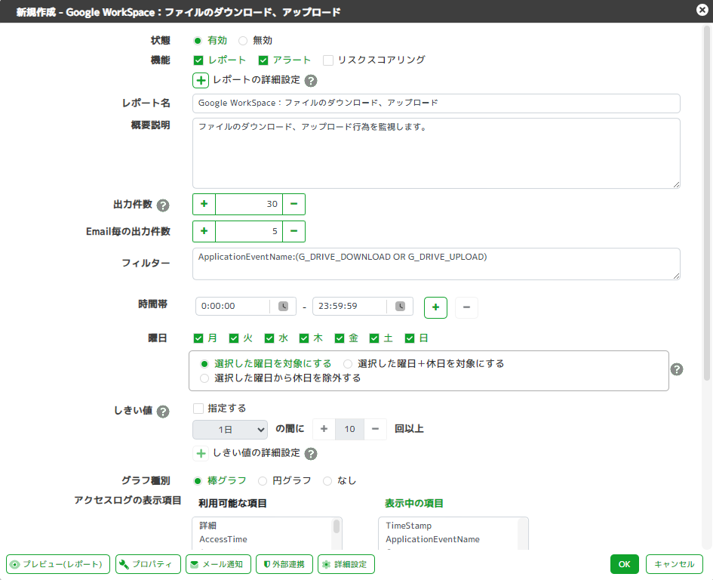
Task: Uncheck 土 weekday checkbox
Action: pyautogui.click(x=374, y=338)
